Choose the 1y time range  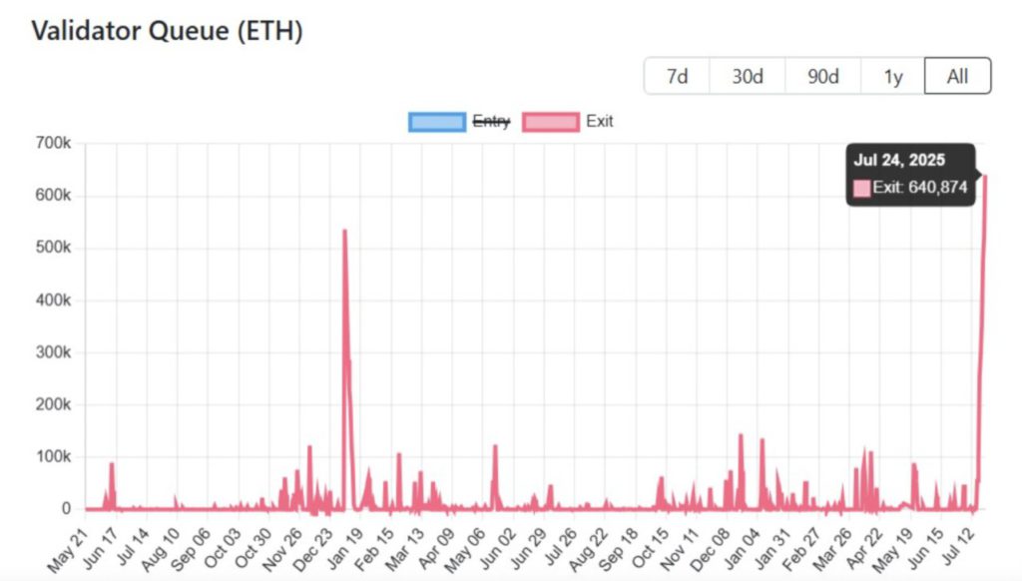tap(893, 77)
